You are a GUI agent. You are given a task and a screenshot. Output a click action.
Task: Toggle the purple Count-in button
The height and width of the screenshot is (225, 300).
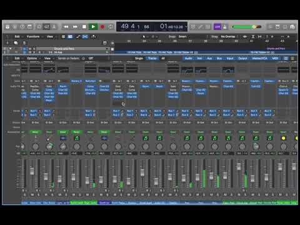[217, 27]
